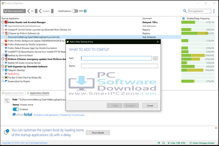Click the virustotal safe application result link
This screenshot has height=146, width=219.
pos(59,115)
